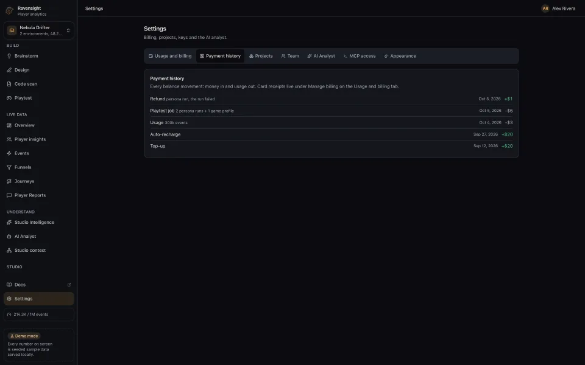The image size is (585, 365).
Task: Click the AR user avatar
Action: (x=545, y=8)
